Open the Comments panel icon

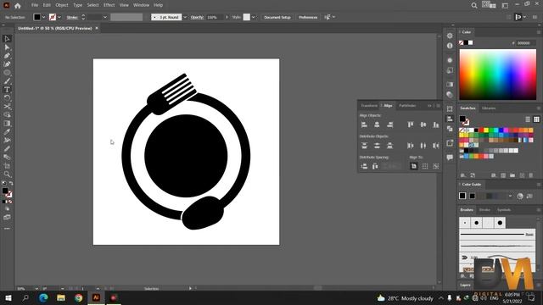[x=450, y=158]
